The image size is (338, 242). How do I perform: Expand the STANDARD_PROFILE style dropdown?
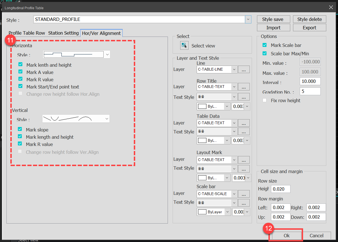248,19
